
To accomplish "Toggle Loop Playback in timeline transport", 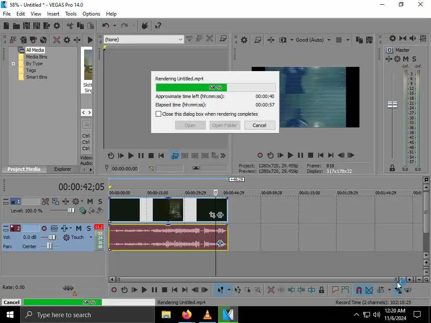I will coord(124,290).
